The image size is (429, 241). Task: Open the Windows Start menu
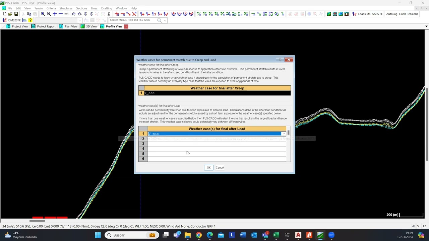98,235
